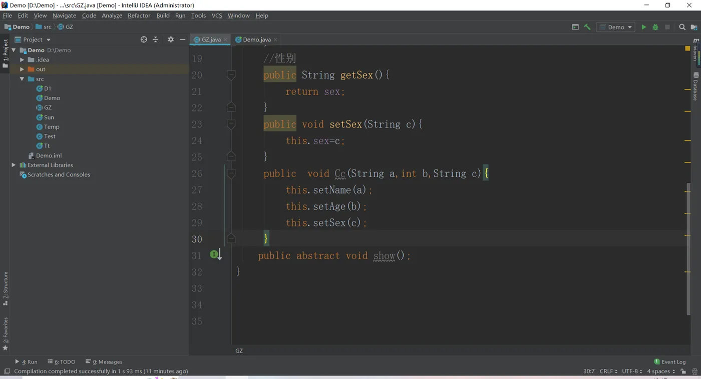Click the src breadcrumb in navigation bar

[44, 27]
